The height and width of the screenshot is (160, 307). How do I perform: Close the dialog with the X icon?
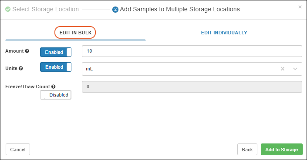[x=300, y=7]
